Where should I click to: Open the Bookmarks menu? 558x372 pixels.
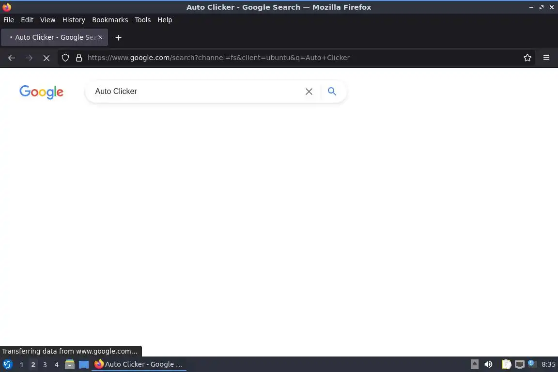110,20
